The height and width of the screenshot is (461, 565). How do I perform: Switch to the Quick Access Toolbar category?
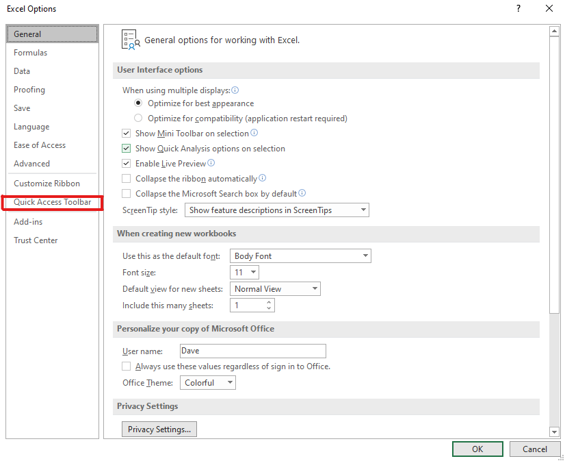[52, 202]
